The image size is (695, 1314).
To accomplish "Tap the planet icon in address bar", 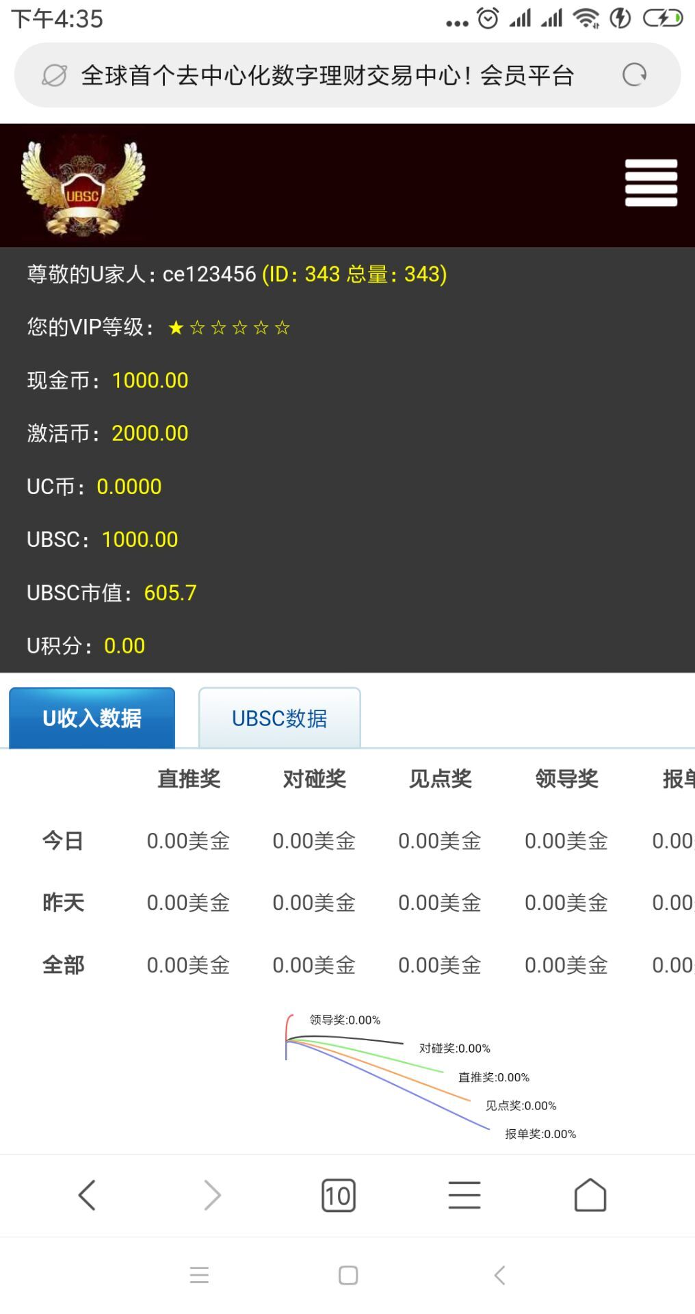I will pos(54,75).
